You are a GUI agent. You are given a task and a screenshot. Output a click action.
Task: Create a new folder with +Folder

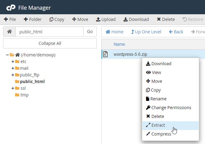[33, 19]
